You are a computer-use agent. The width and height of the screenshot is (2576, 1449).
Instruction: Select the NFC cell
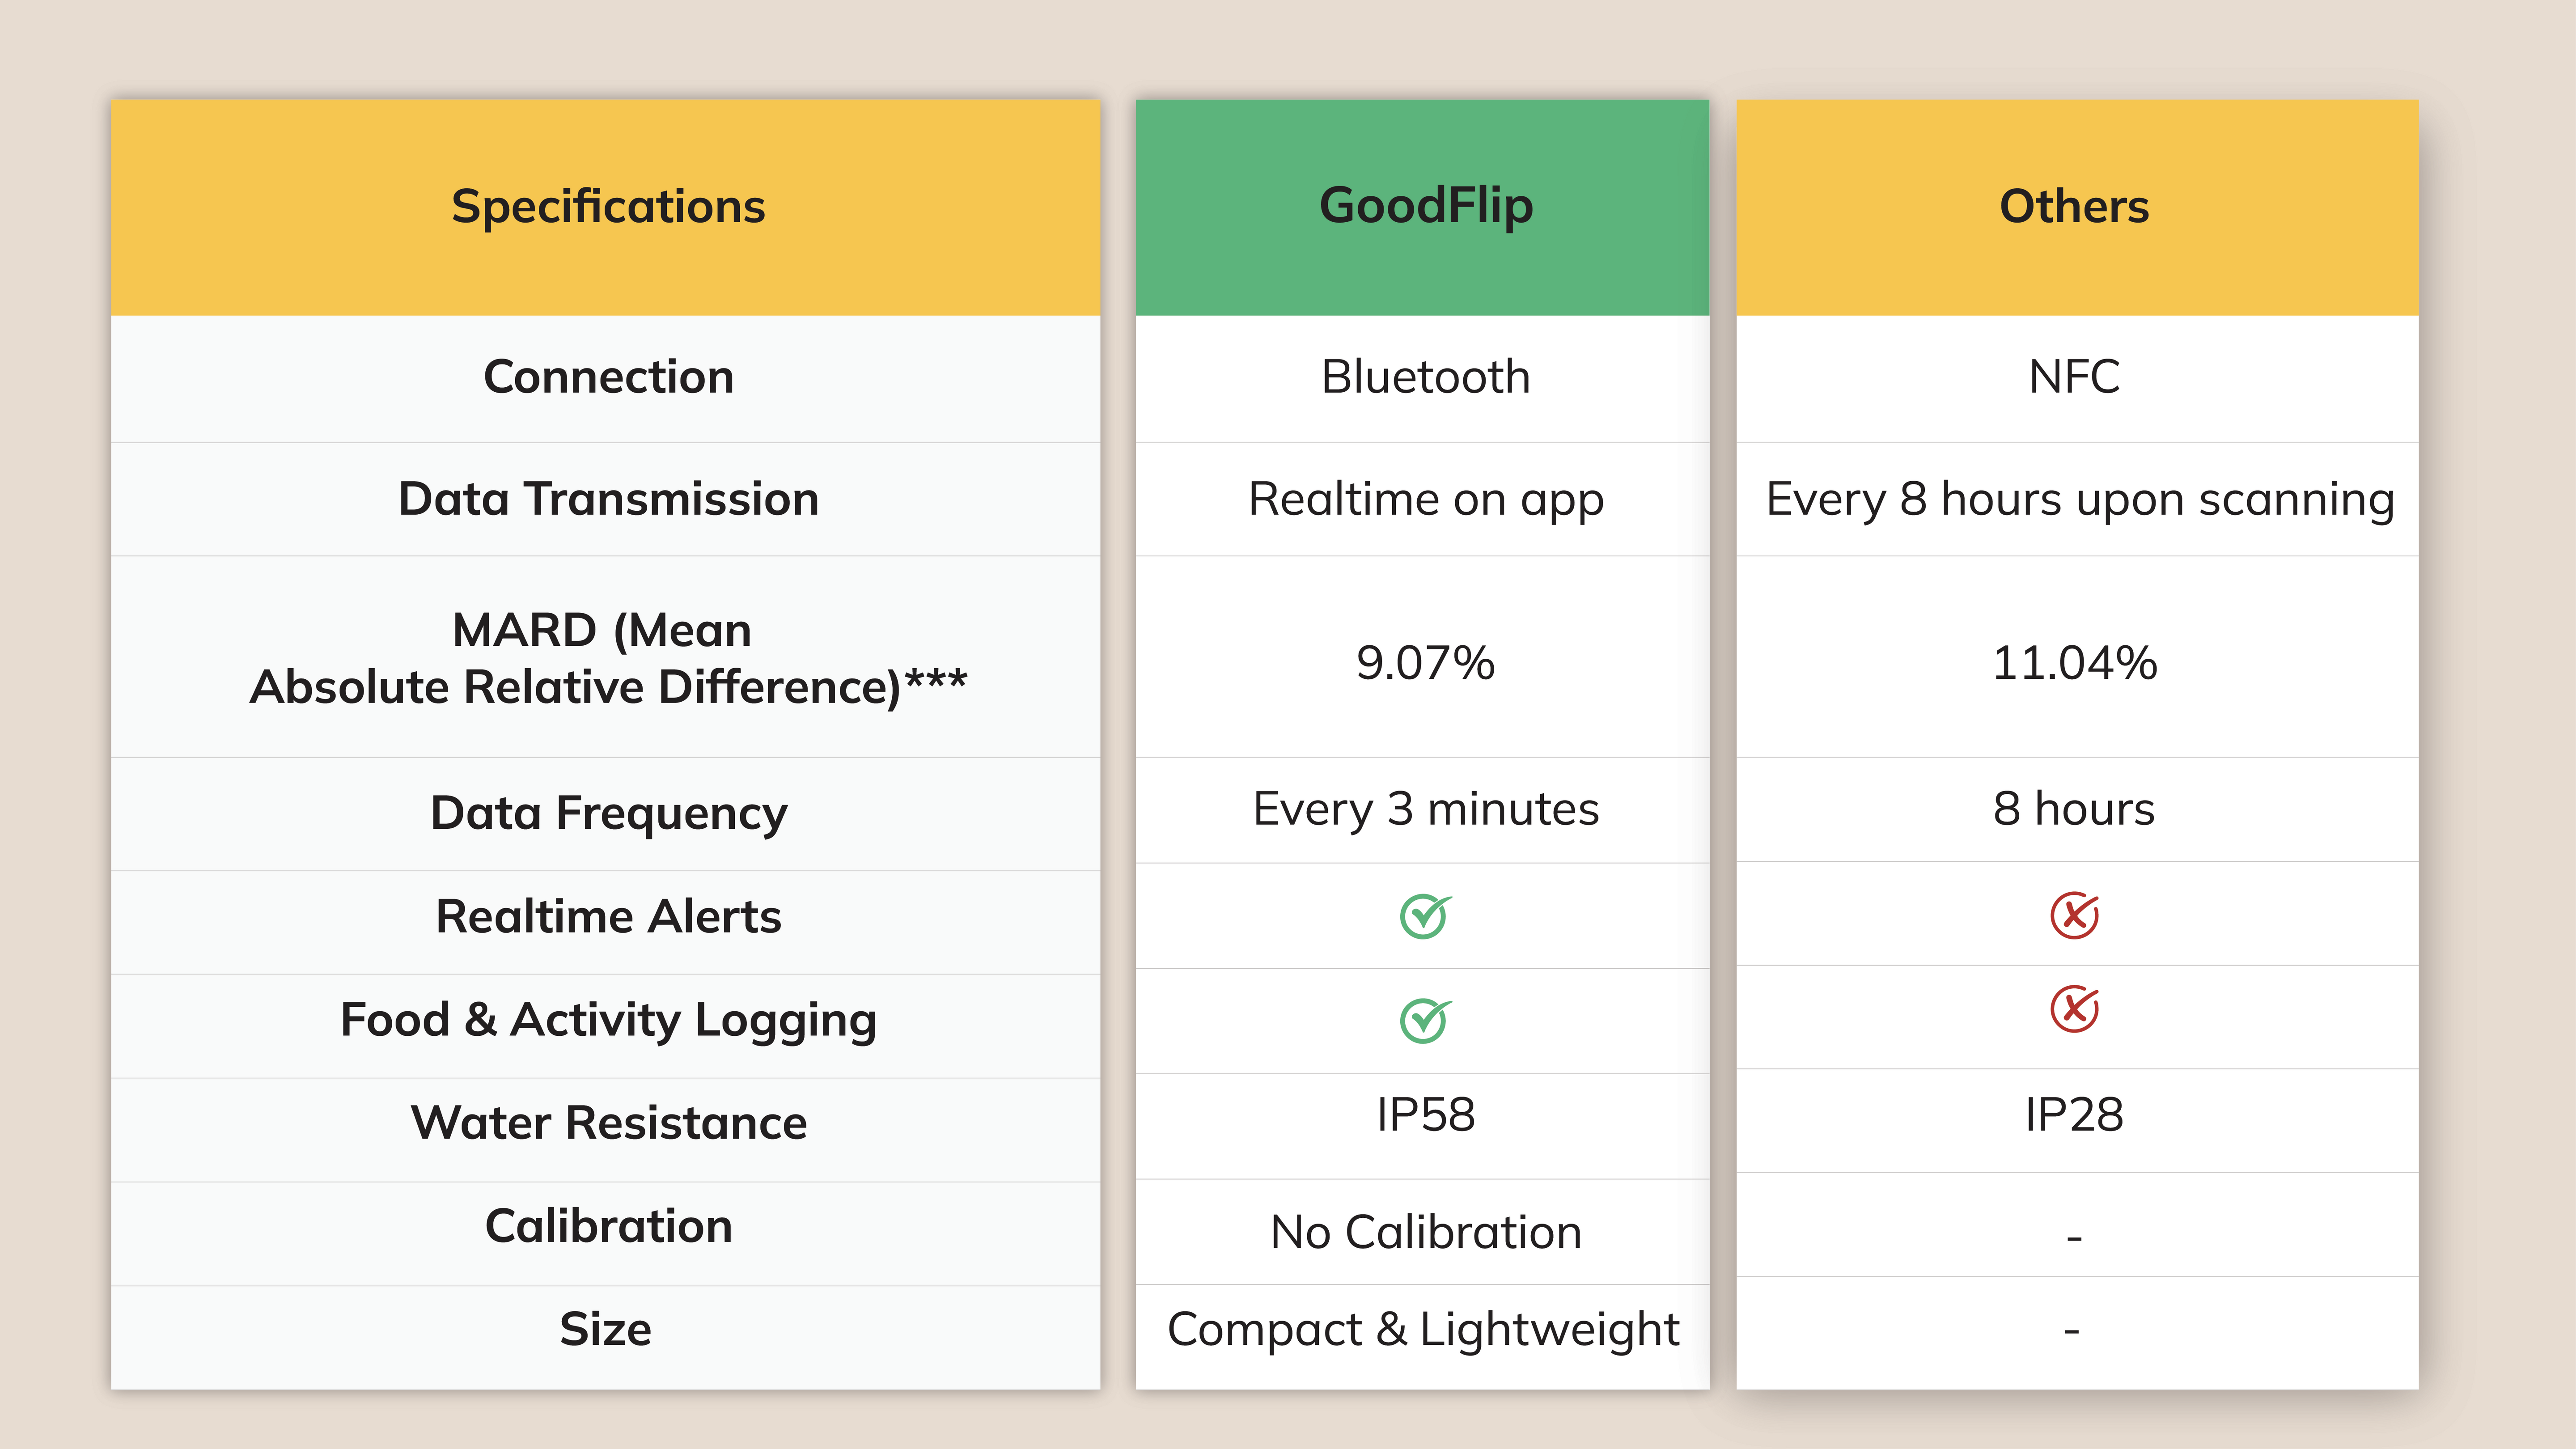[x=2074, y=377]
